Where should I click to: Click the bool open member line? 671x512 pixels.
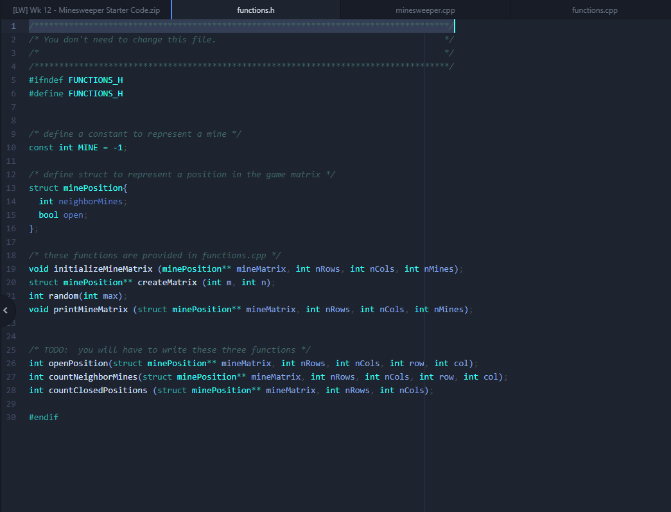tap(61, 215)
